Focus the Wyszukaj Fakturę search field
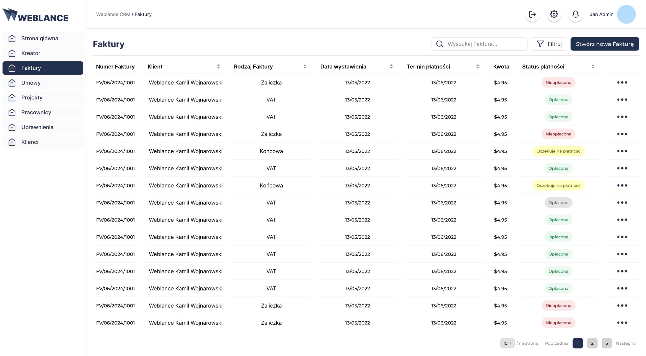This screenshot has width=646, height=356. coord(479,44)
